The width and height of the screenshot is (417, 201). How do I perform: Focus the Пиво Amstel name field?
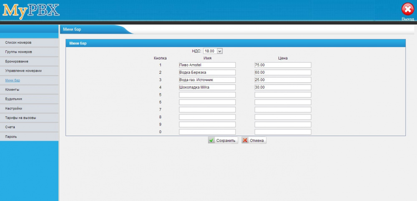pos(207,65)
